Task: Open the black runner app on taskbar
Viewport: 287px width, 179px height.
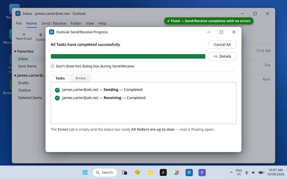Action: (163, 172)
